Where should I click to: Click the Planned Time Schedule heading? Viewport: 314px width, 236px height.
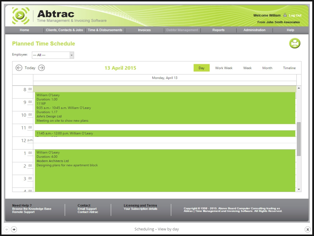coord(43,44)
